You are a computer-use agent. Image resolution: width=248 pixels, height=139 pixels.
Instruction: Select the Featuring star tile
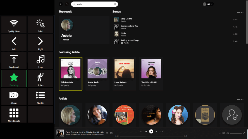14,78
